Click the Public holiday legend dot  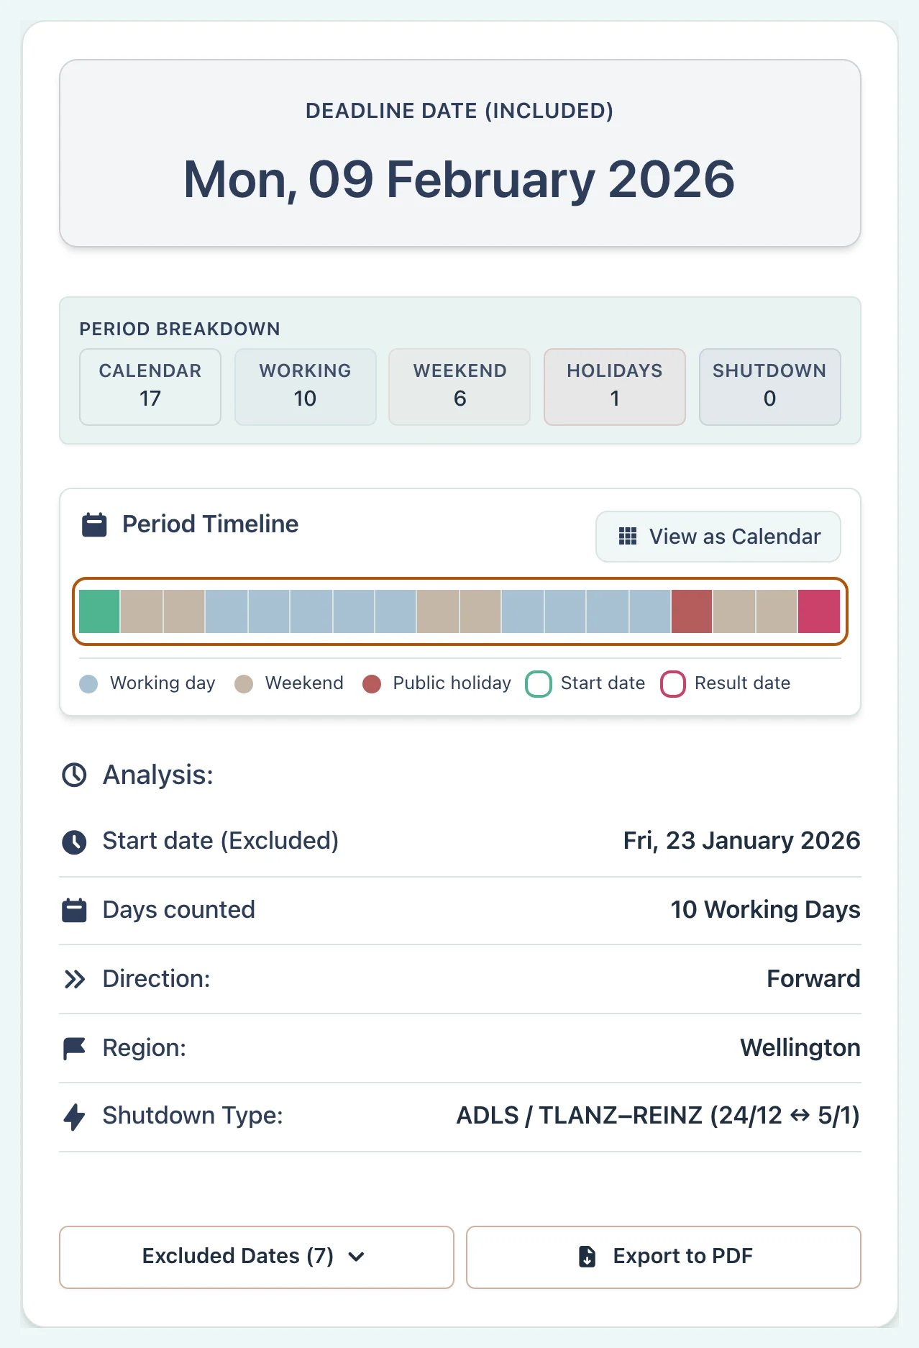[372, 684]
